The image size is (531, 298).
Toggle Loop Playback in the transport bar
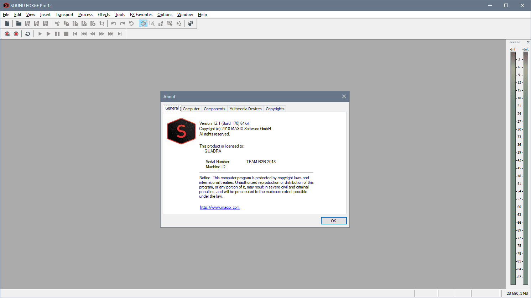28,34
